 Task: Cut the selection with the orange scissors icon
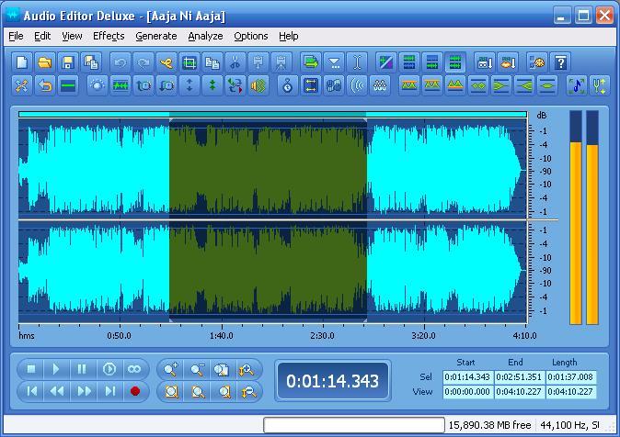166,62
